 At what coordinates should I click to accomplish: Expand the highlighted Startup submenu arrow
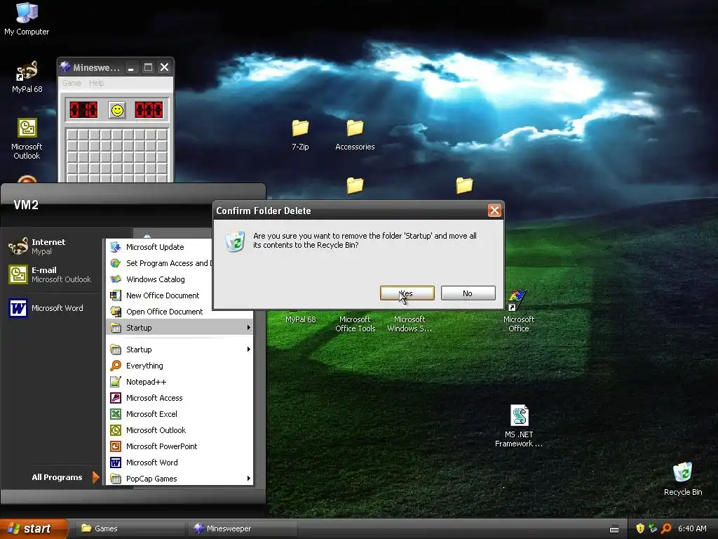(x=249, y=328)
